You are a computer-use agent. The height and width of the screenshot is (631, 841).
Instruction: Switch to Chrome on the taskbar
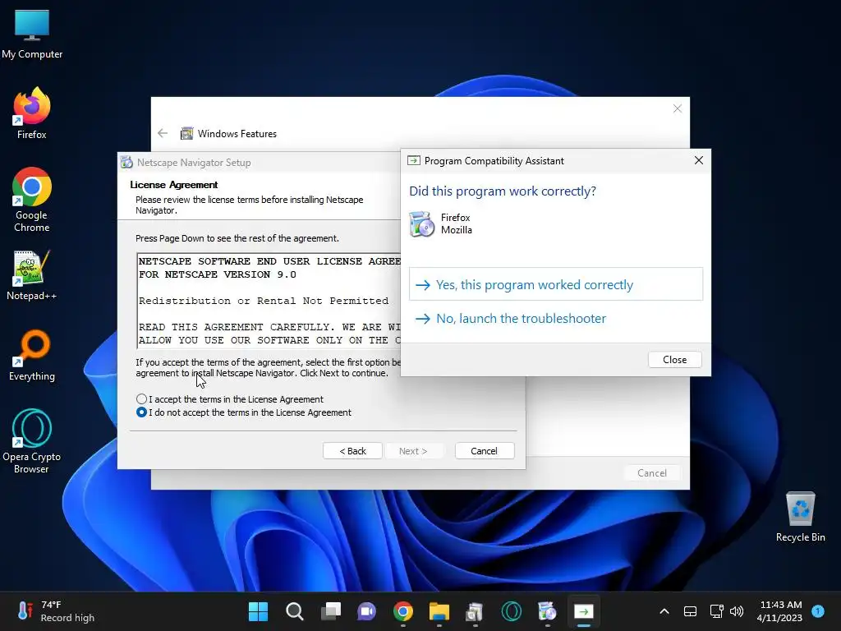click(402, 611)
